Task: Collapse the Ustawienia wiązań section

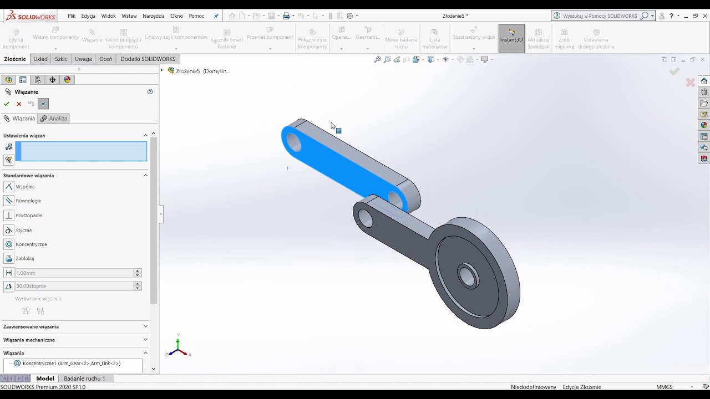Action: pos(146,135)
